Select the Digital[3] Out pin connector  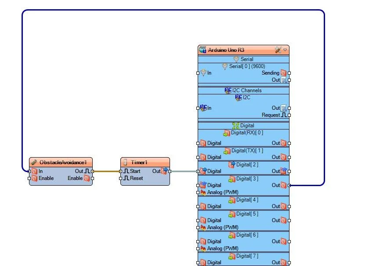(289, 185)
